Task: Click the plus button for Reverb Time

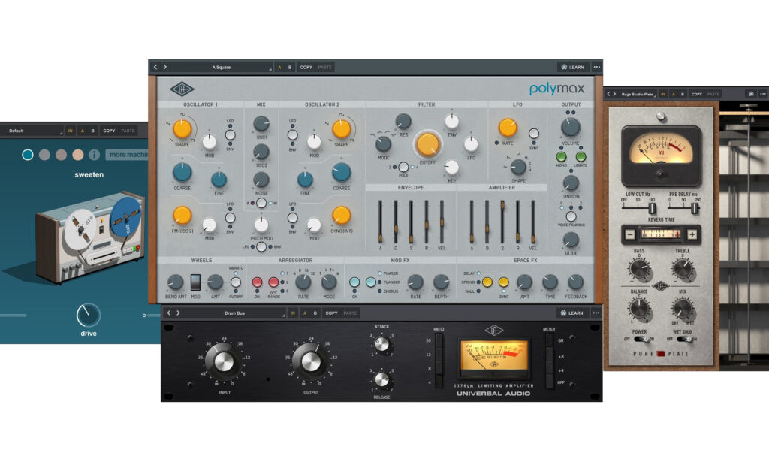Action: click(692, 234)
